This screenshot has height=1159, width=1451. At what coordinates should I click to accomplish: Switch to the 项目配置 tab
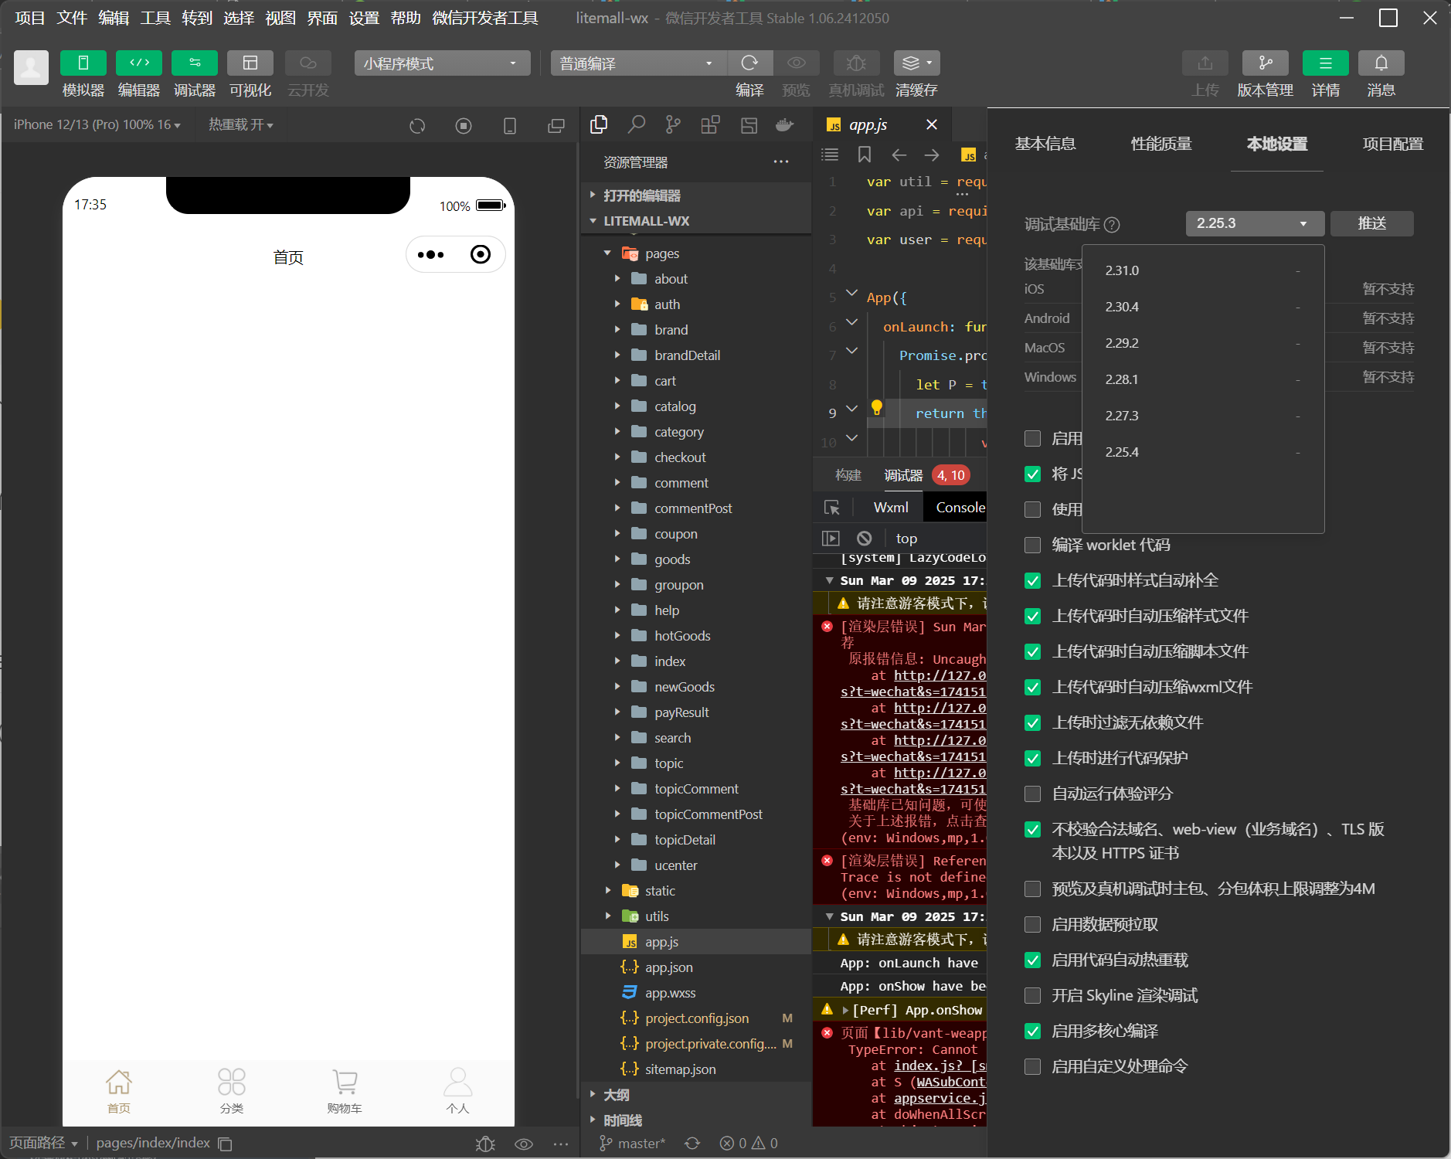pos(1393,144)
